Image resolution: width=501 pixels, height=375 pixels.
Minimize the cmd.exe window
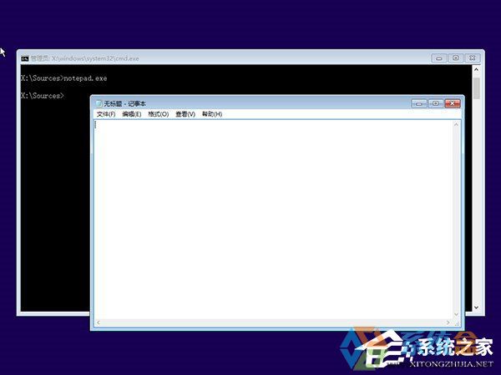(439, 58)
